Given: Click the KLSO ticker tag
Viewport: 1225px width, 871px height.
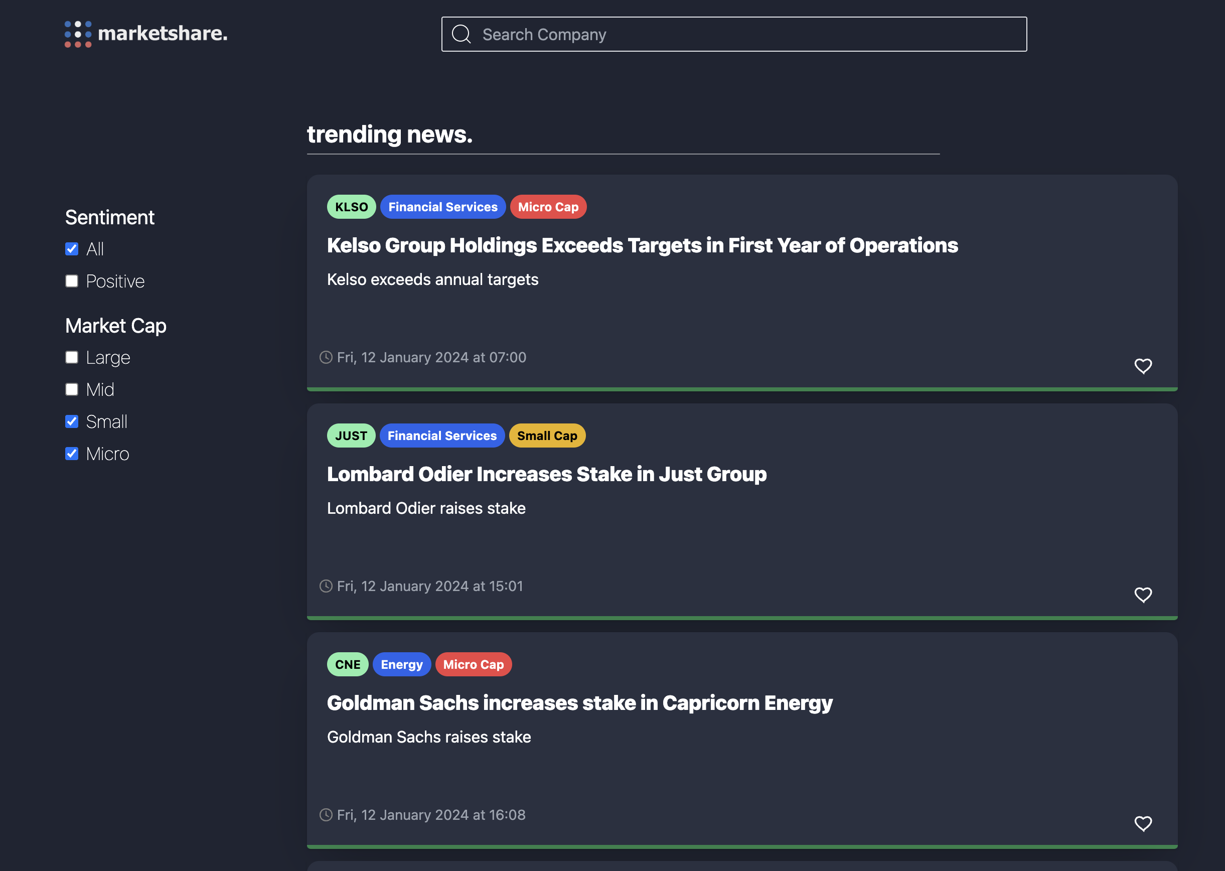Looking at the screenshot, I should (351, 207).
